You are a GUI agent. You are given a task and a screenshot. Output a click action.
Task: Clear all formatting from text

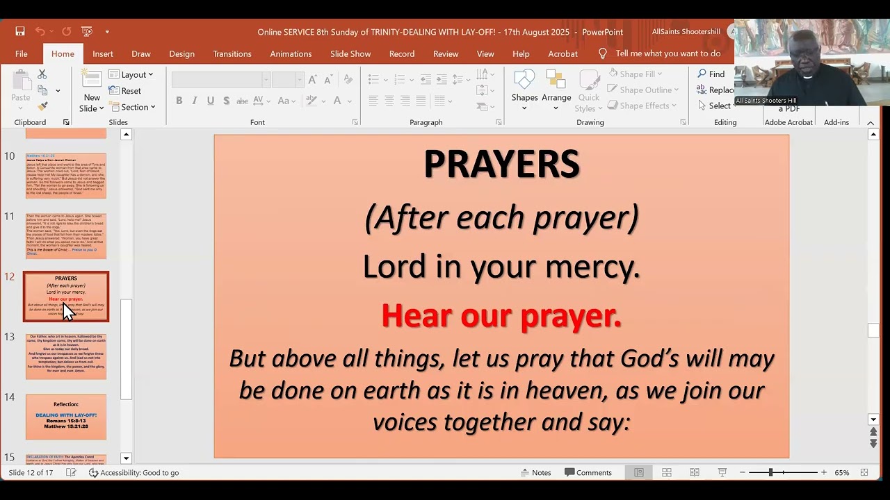click(x=347, y=80)
